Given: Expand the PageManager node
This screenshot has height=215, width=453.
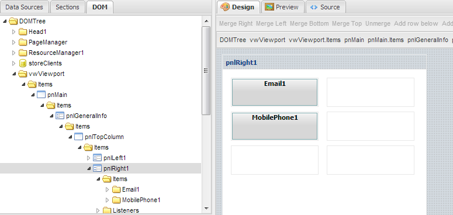Looking at the screenshot, I should 13,43.
